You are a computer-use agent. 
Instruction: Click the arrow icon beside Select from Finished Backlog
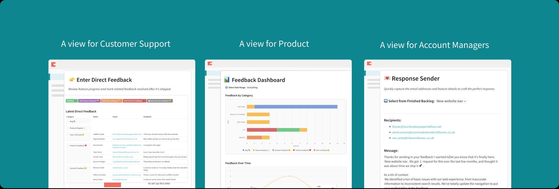point(386,101)
